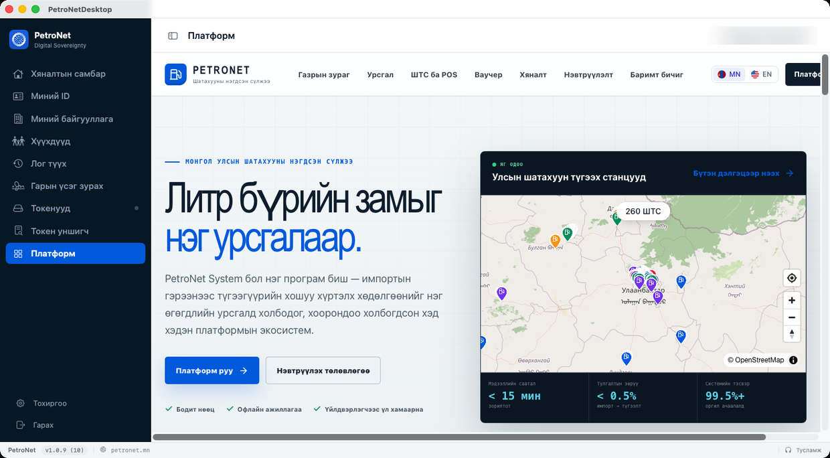Click the PetroNet label in status bar
This screenshot has width=830, height=458.
click(22, 451)
